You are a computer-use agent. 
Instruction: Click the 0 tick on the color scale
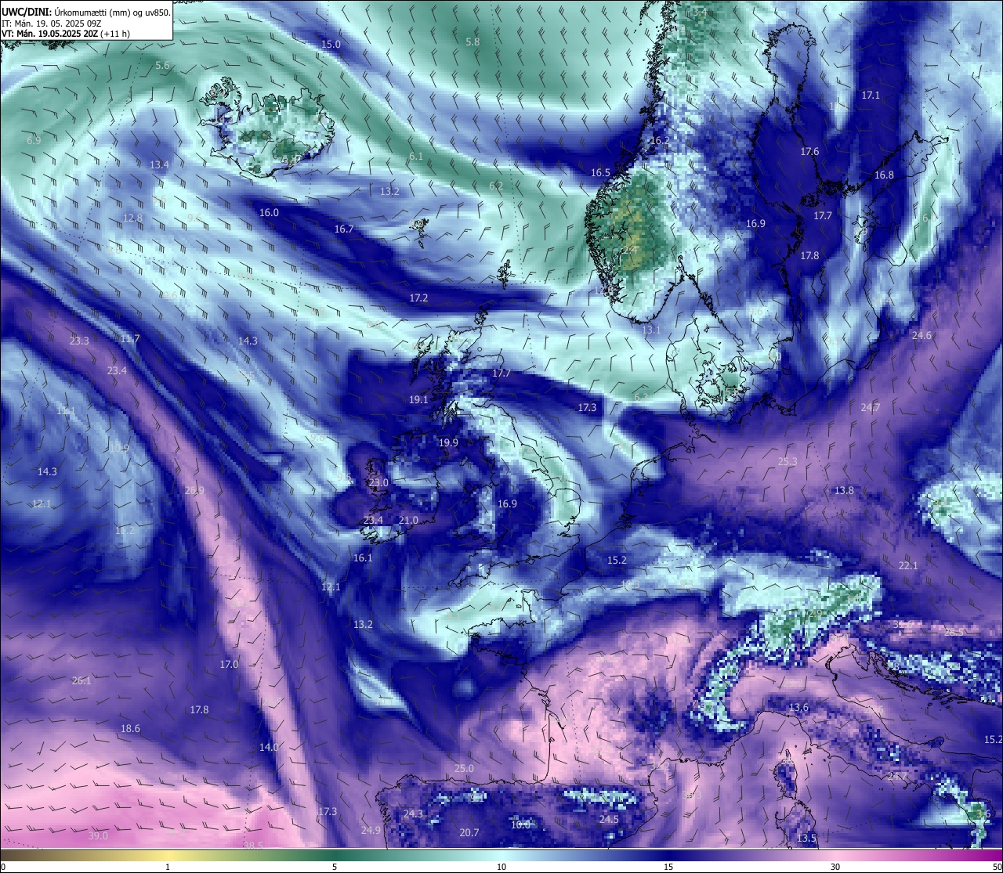(3, 867)
